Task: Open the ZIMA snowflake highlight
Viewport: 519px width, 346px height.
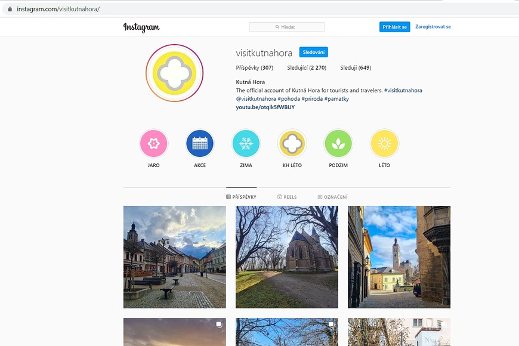Action: pyautogui.click(x=246, y=144)
